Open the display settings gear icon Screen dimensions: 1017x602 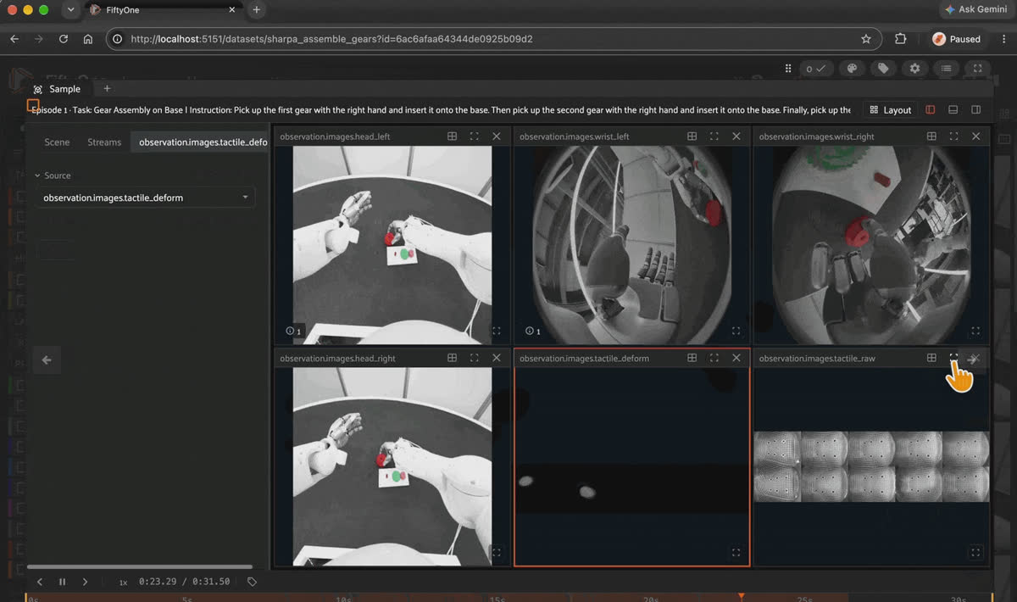click(x=914, y=69)
